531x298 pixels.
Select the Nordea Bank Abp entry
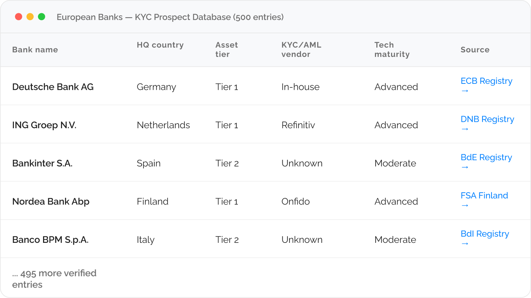pyautogui.click(x=51, y=202)
